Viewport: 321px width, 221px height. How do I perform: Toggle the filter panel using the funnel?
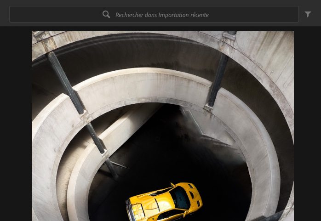click(308, 15)
